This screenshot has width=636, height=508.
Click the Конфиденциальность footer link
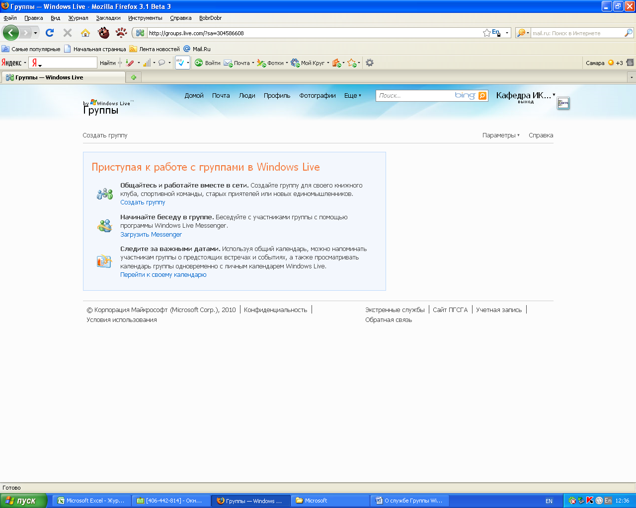276,310
